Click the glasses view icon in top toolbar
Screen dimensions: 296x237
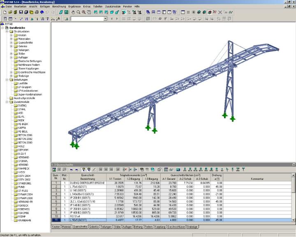coord(231,12)
